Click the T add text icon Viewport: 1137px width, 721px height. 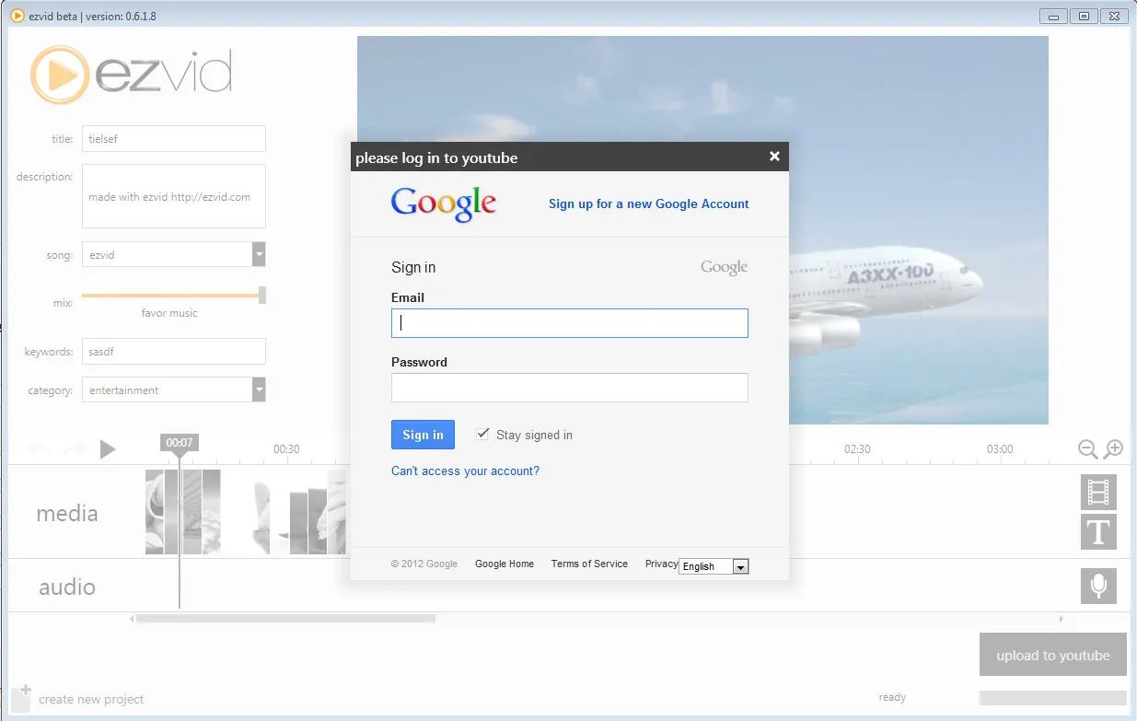(x=1098, y=532)
